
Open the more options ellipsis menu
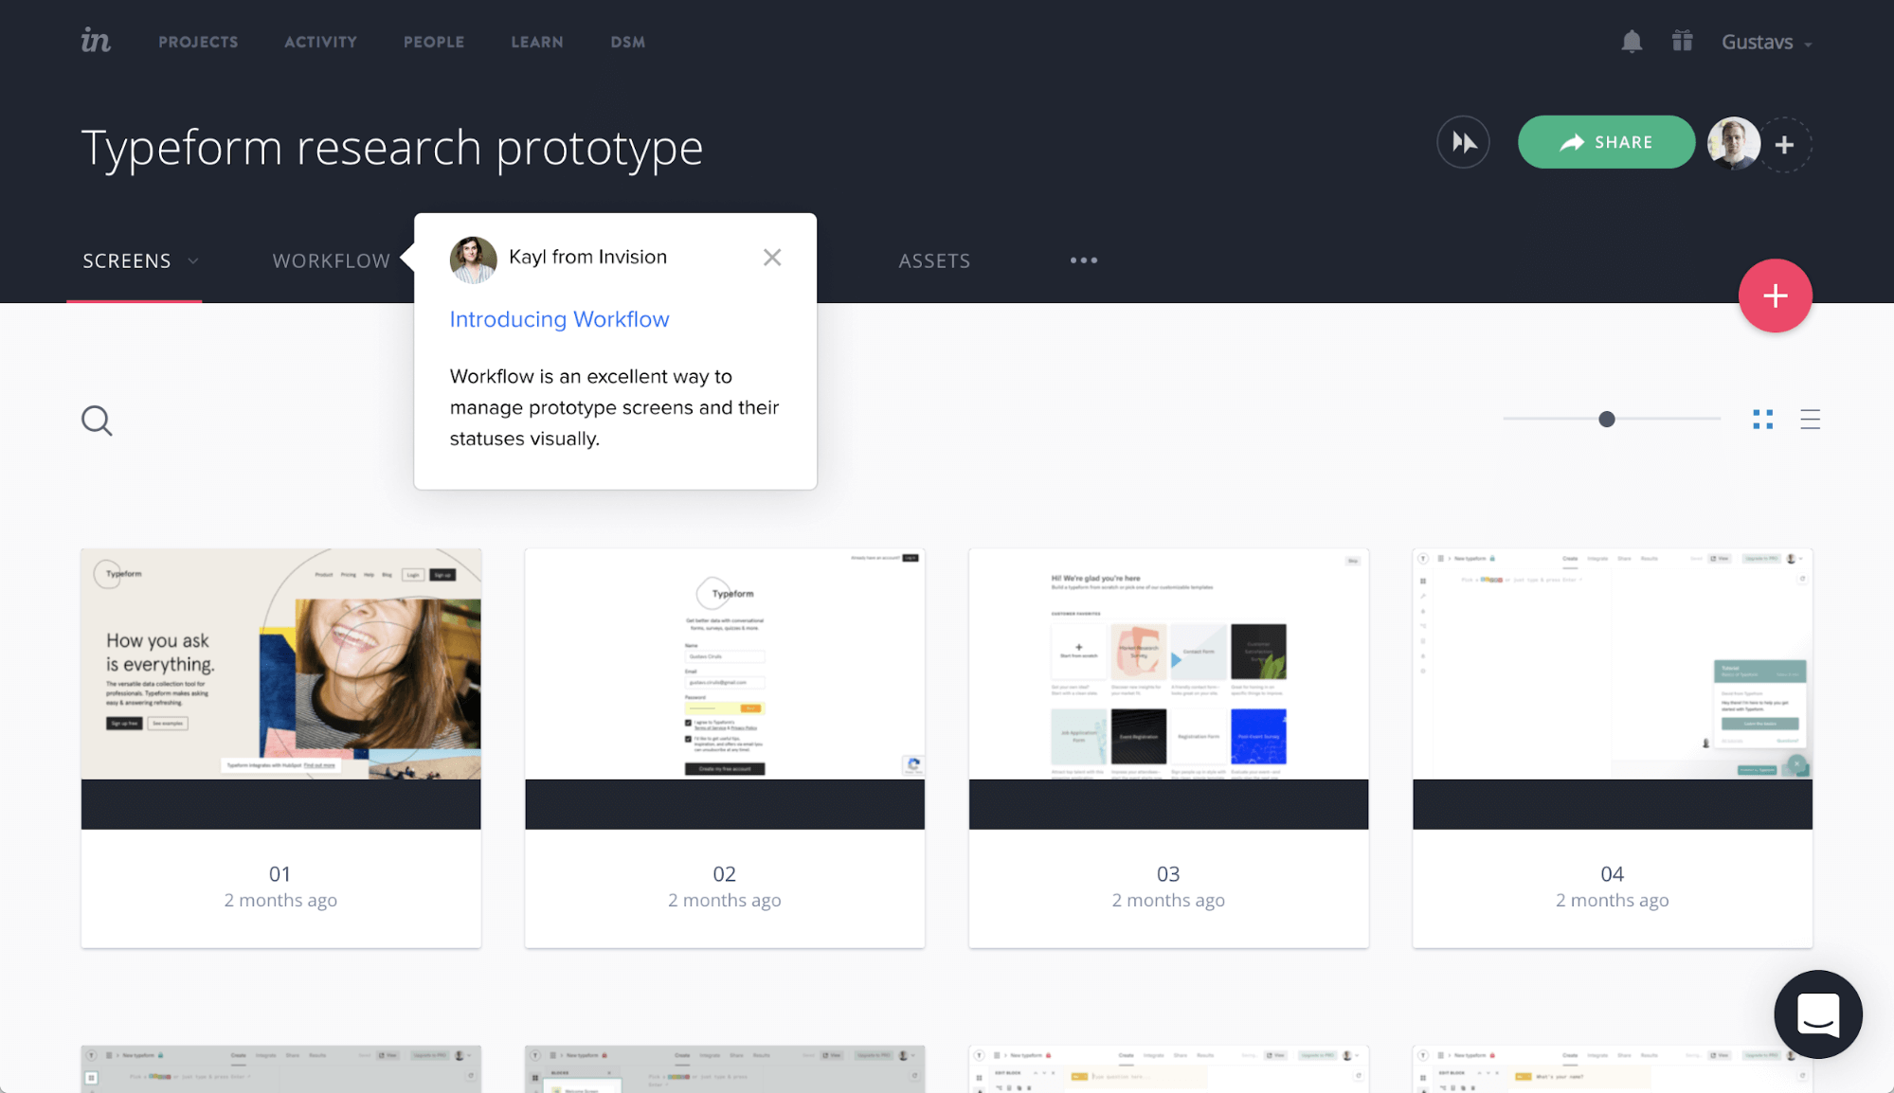[x=1083, y=260]
